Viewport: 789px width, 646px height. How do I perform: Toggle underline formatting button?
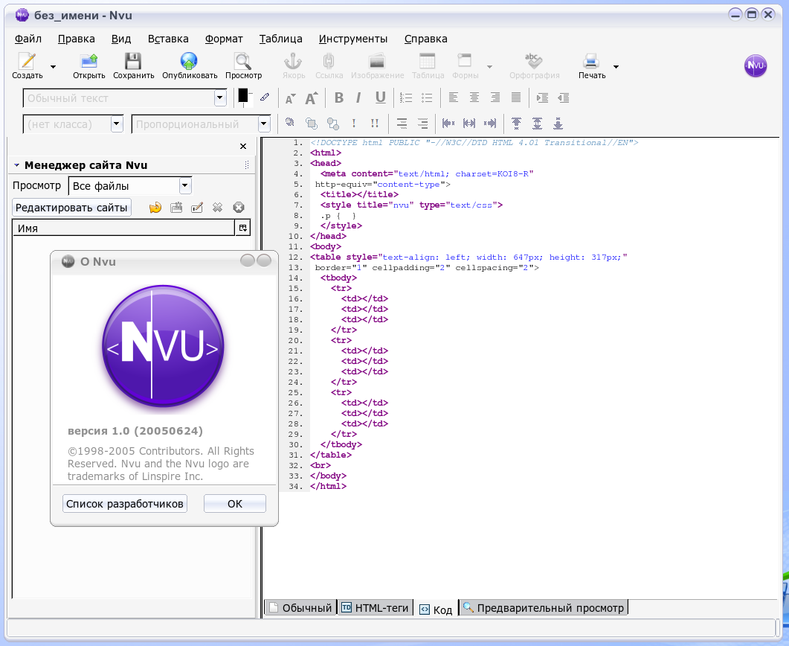(380, 97)
